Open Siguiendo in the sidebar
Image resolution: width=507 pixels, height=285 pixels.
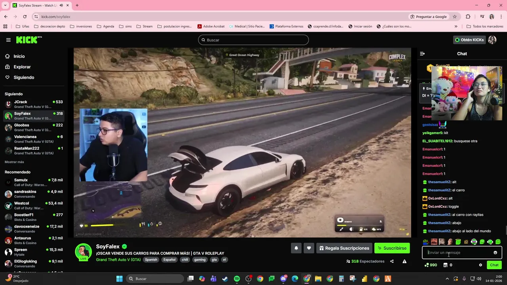pyautogui.click(x=24, y=78)
